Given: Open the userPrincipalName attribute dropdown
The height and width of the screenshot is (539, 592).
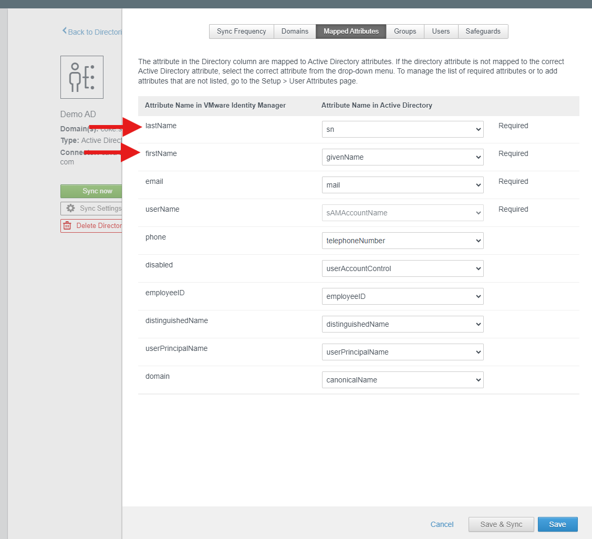Looking at the screenshot, I should pos(402,352).
